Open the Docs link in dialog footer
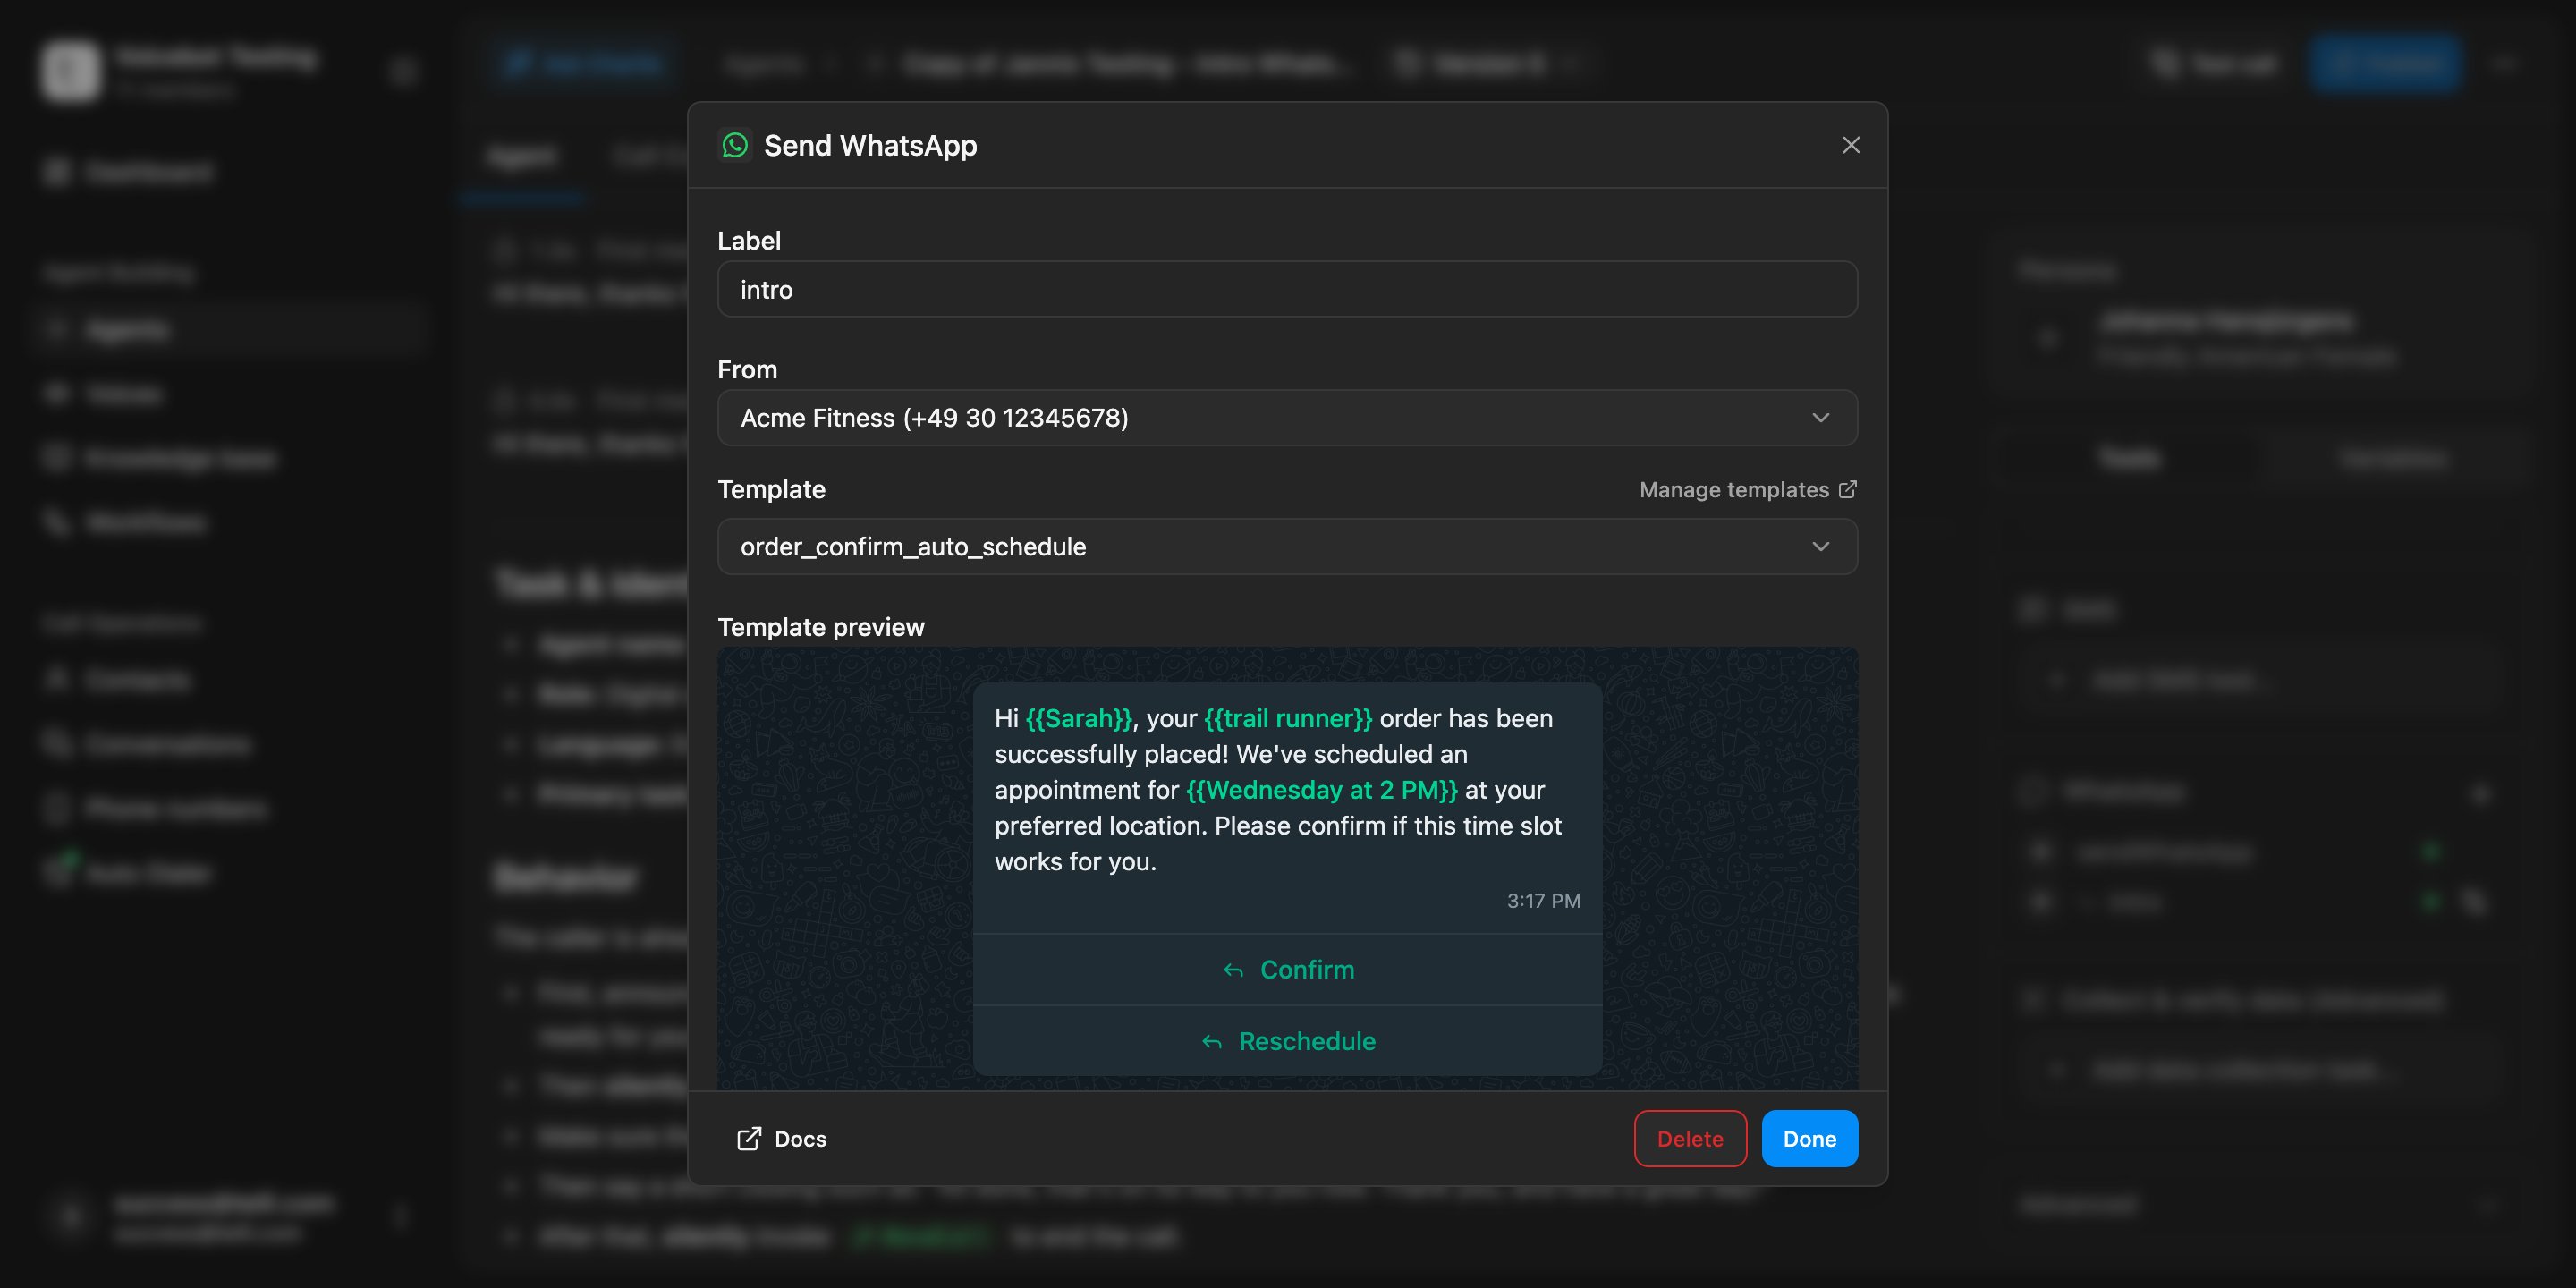 [x=781, y=1139]
